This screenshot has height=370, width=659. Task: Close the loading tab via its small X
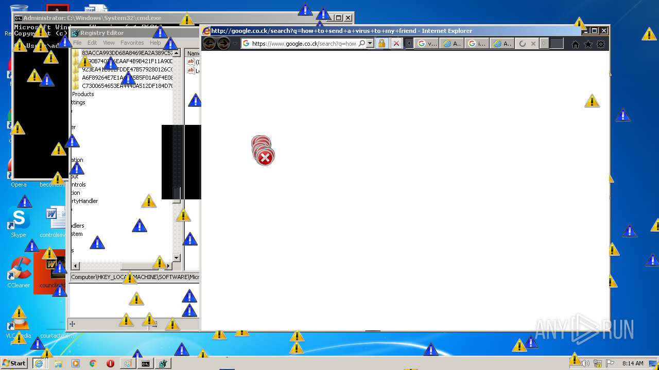[x=533, y=44]
